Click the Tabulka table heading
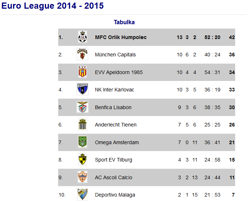 point(124,22)
